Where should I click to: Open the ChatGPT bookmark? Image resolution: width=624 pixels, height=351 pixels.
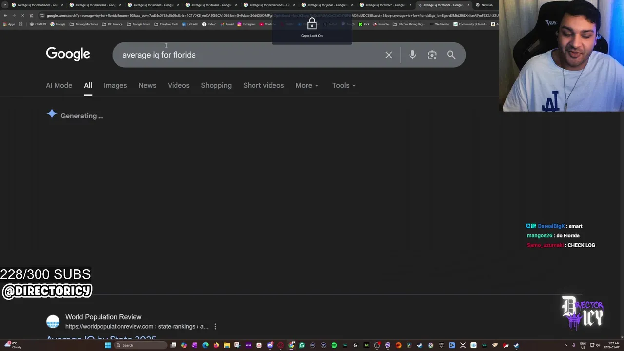coord(38,24)
